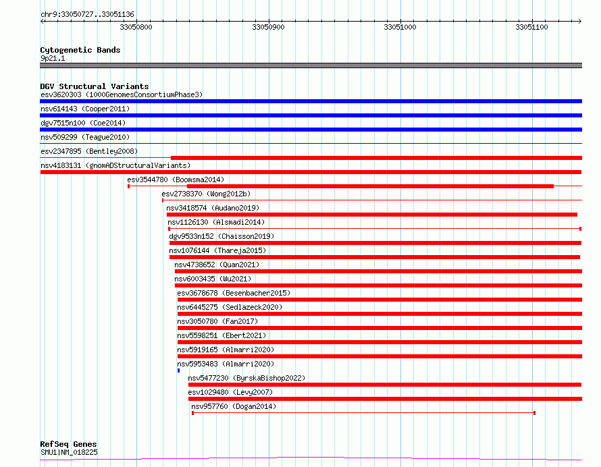This screenshot has height=467, width=601.
Task: Click the magenta SMU1 gene line
Action: pos(311,459)
